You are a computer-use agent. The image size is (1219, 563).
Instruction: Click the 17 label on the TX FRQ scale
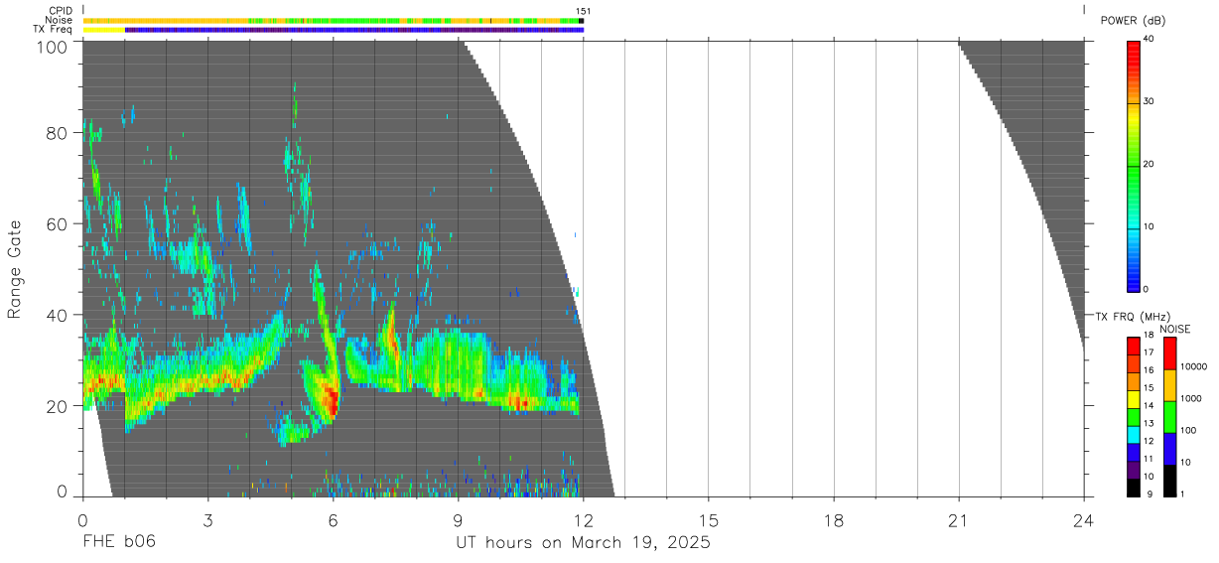[x=1149, y=352]
